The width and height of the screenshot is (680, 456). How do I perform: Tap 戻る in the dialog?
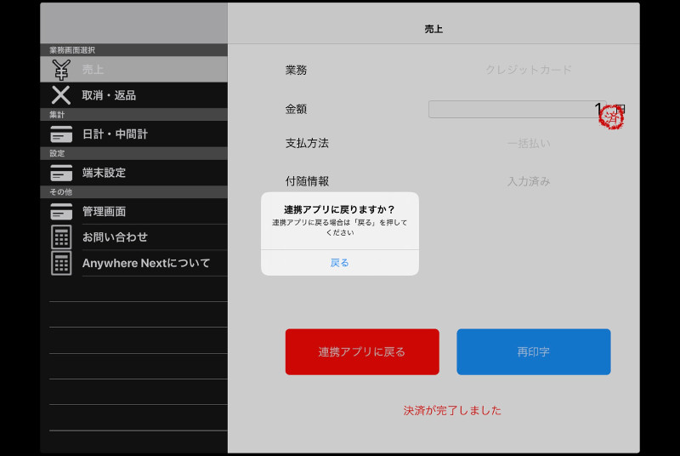click(x=339, y=263)
